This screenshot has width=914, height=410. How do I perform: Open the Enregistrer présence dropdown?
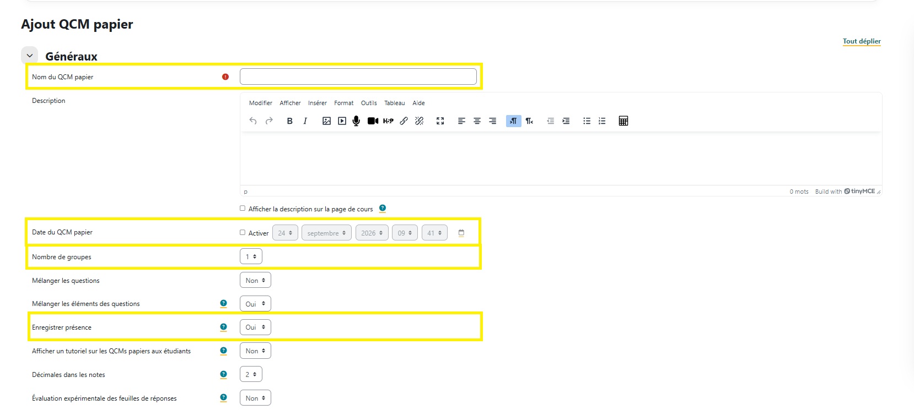coord(255,327)
